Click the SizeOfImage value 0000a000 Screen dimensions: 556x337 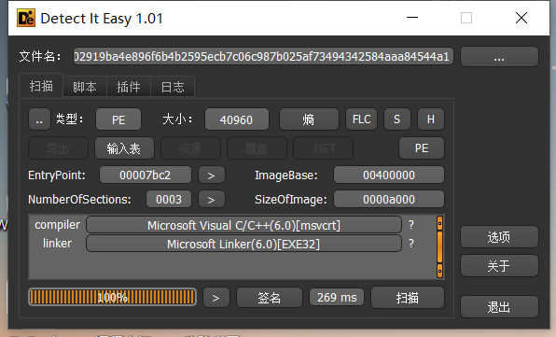pos(389,199)
